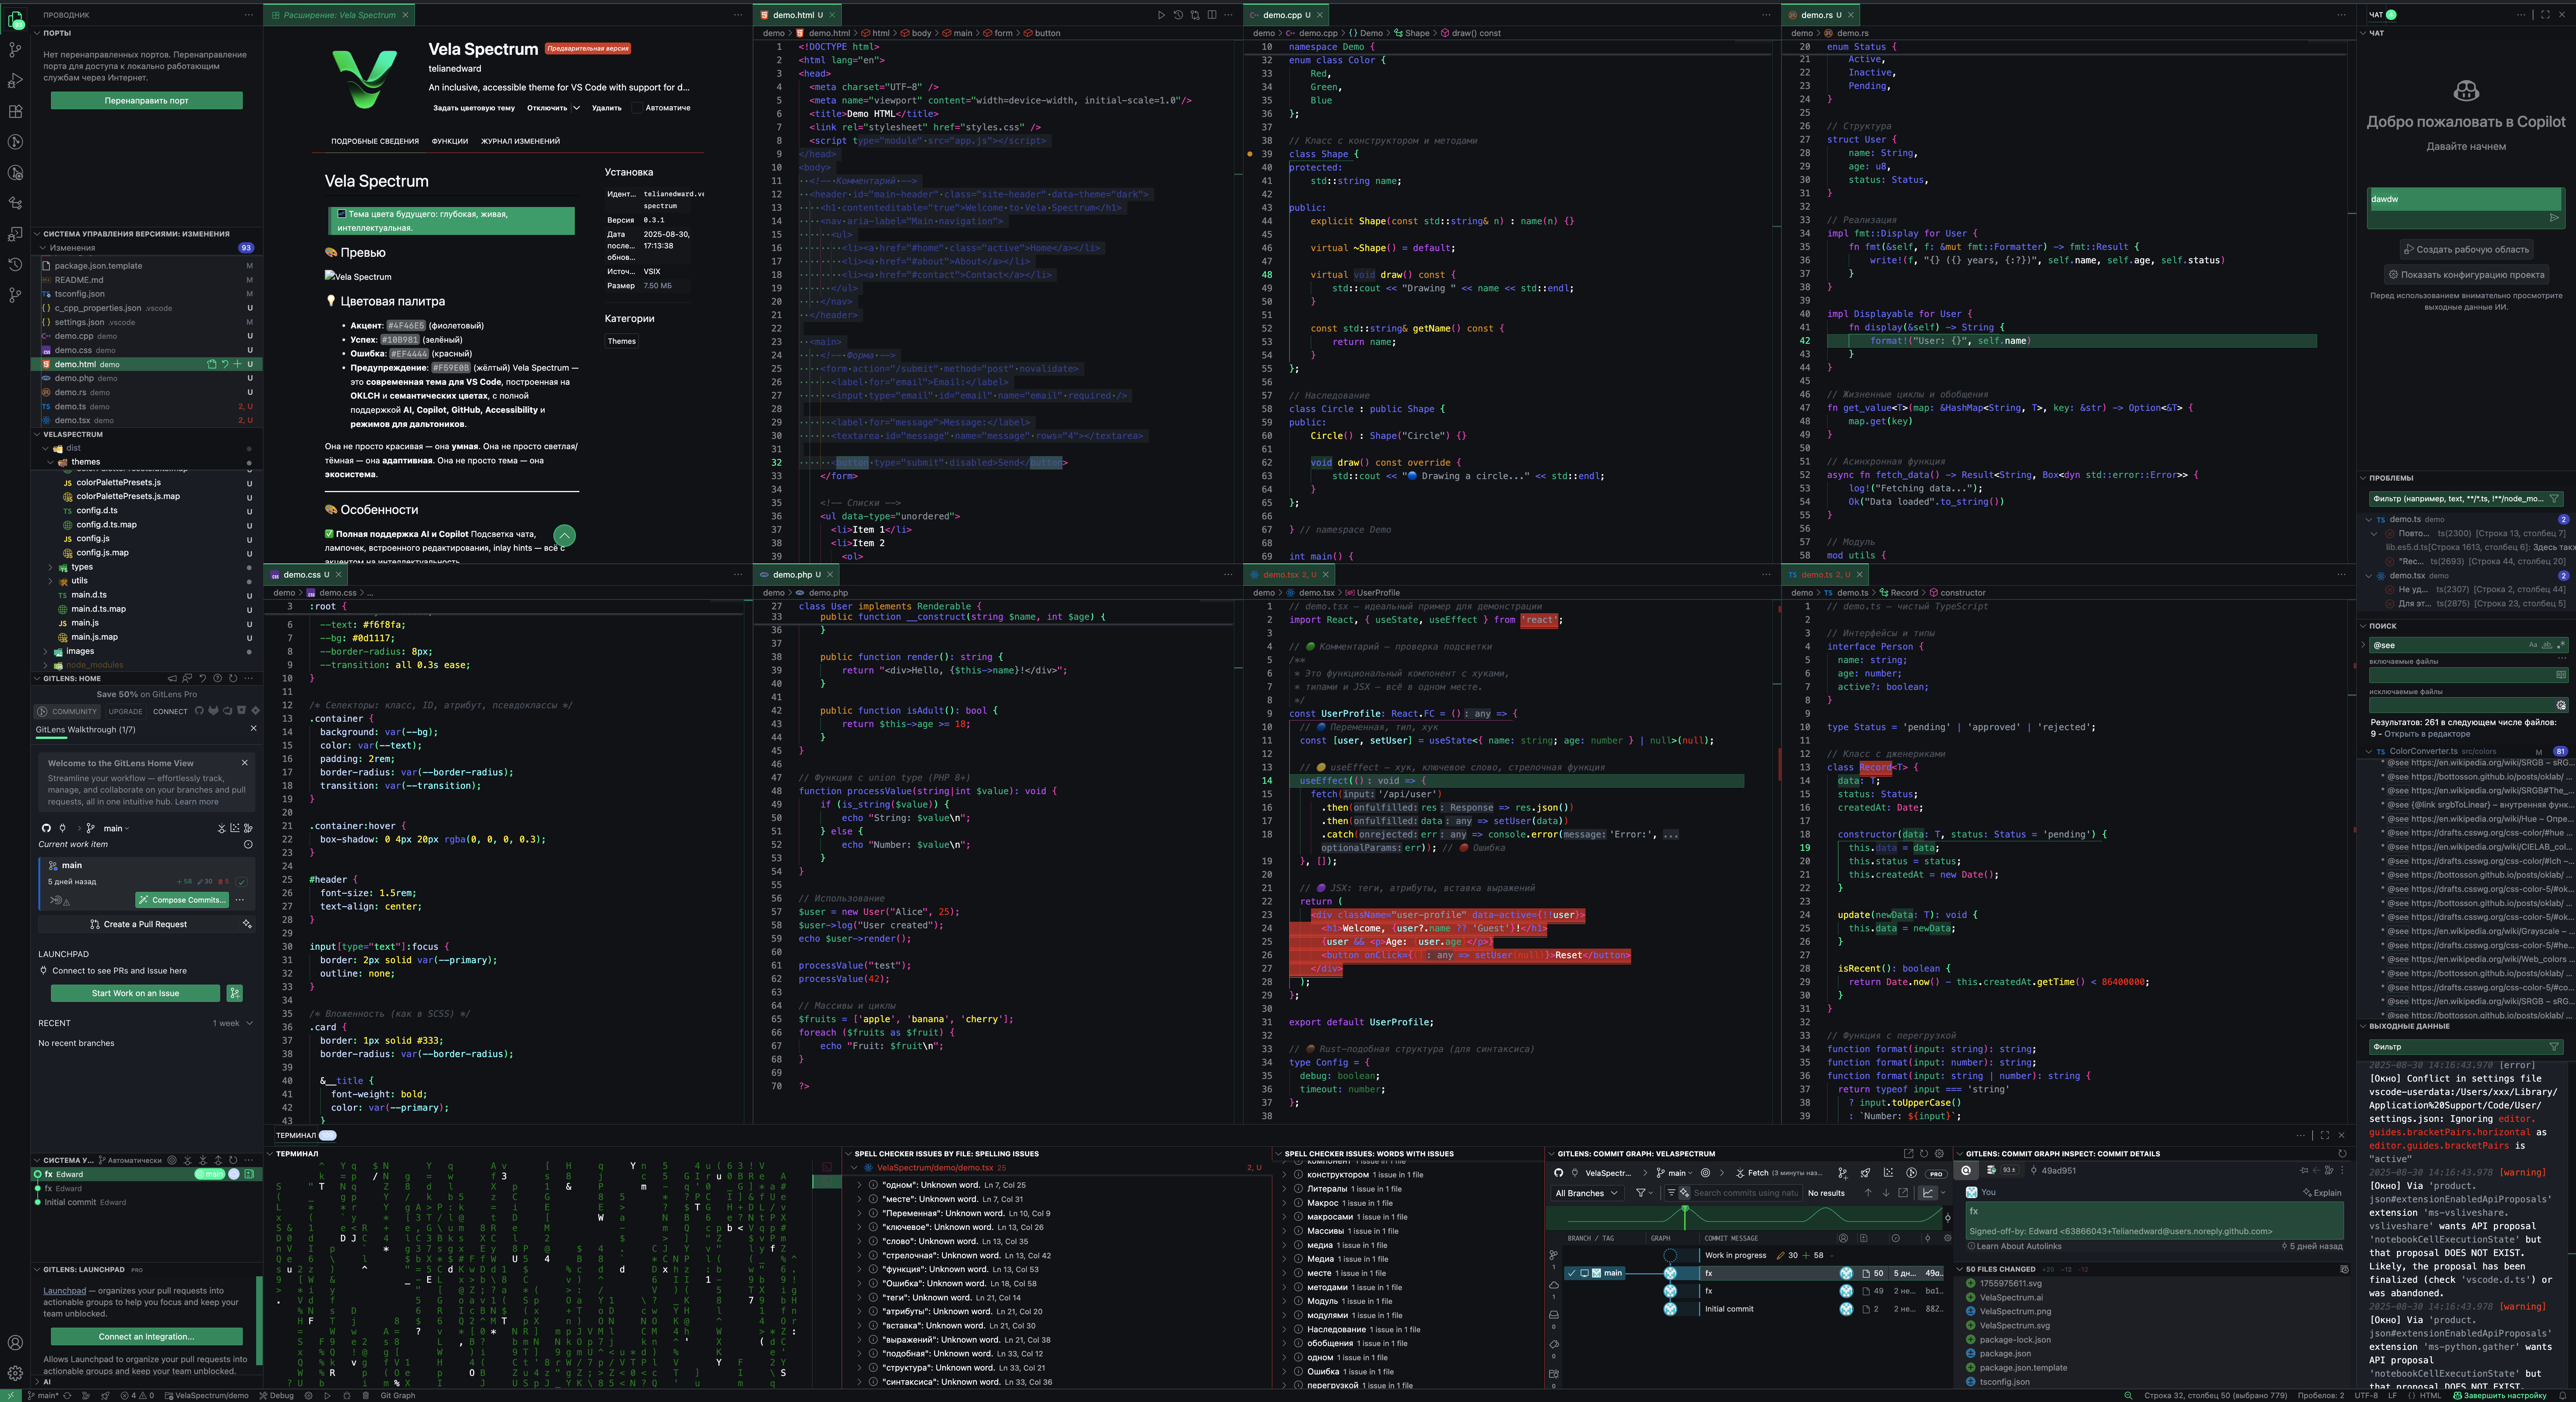This screenshot has width=2576, height=1402.
Task: Open Manage gear icon in activity bar
Action: coord(15,1373)
